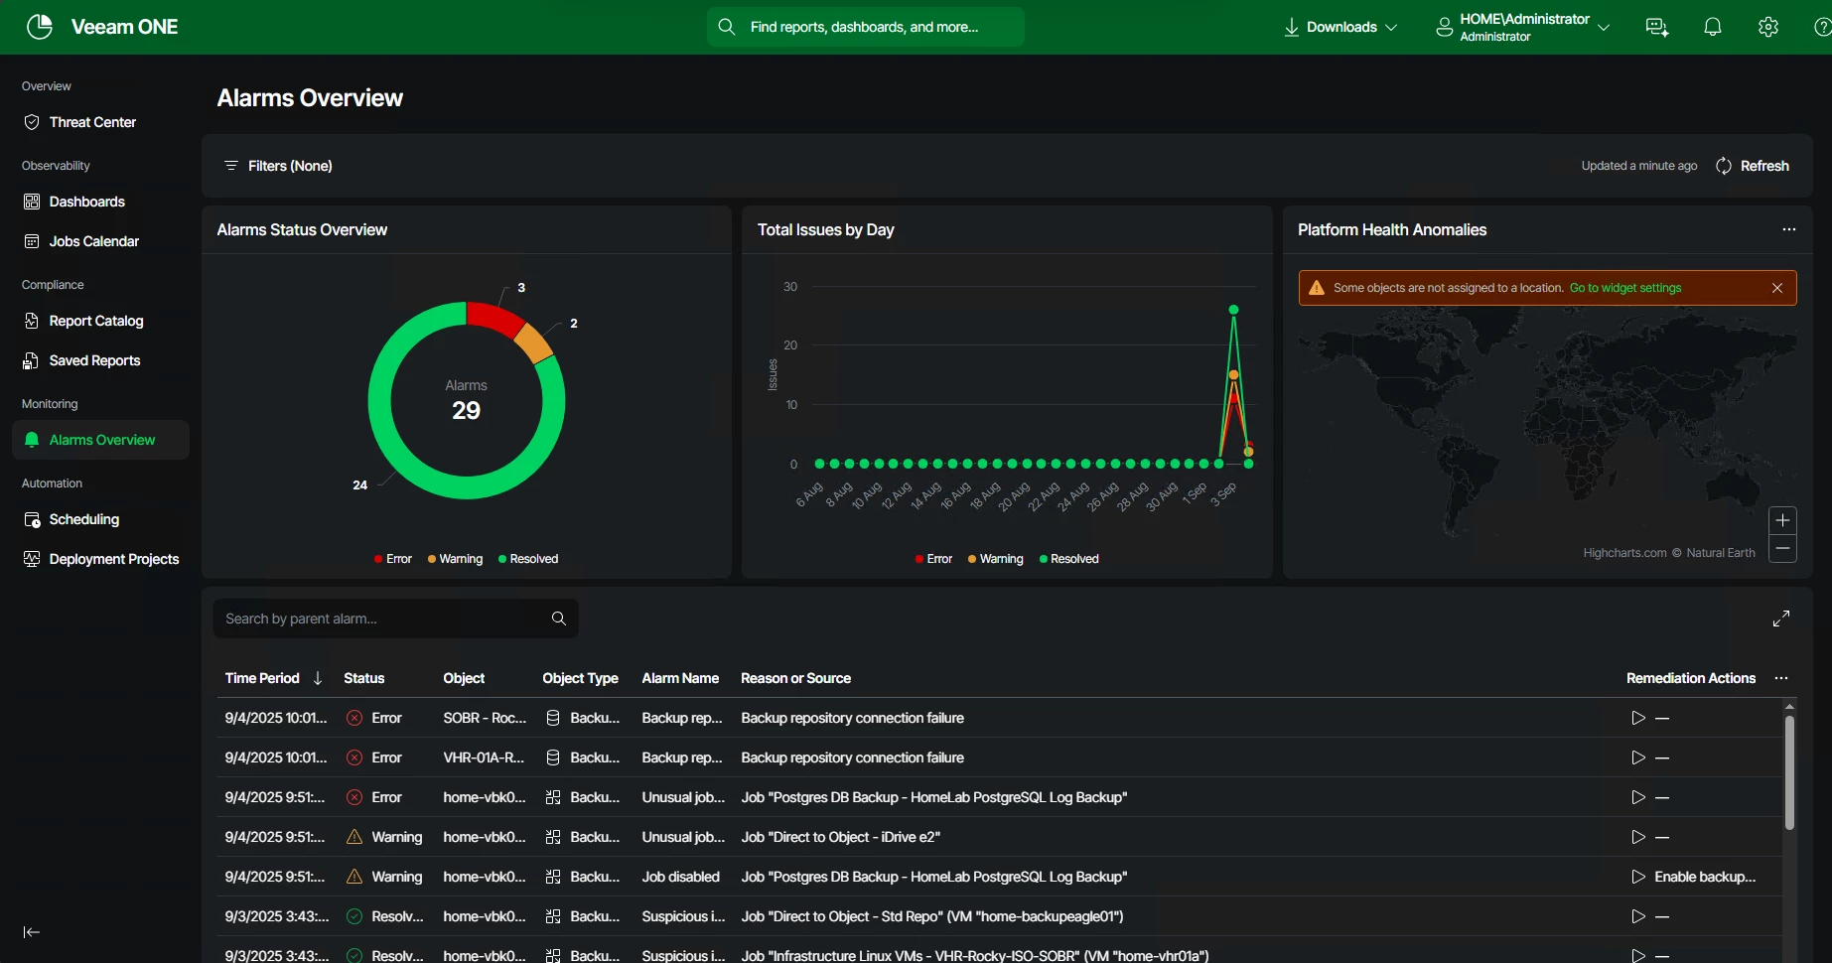Toggle Error series in Total Issues by Day

[x=933, y=559]
